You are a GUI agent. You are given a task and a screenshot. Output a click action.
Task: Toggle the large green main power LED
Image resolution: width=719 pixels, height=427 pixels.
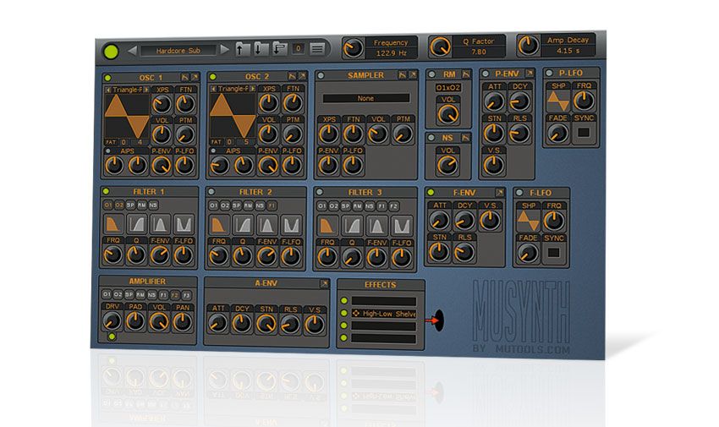coord(112,52)
